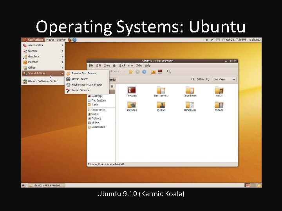Screen dimensions: 282x211
Task: Select the Public folder icon
Action: pos(161,106)
